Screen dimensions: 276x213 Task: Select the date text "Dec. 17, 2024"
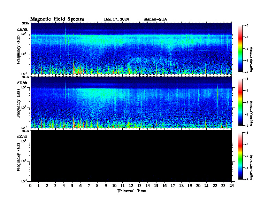coord(116,19)
